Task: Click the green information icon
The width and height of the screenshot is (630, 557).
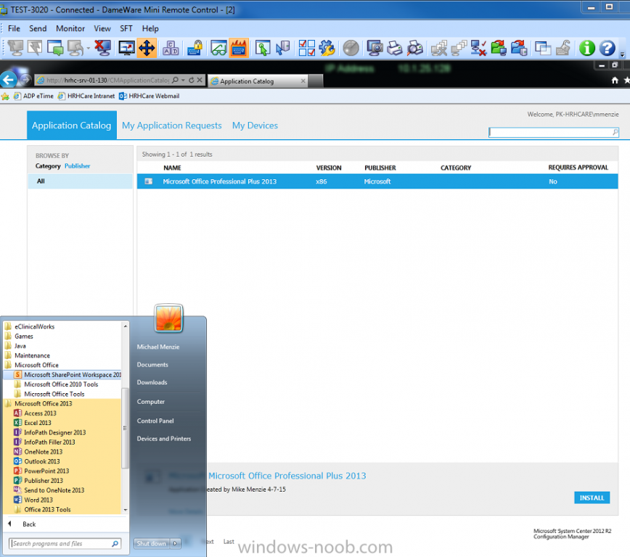Action: [586, 48]
